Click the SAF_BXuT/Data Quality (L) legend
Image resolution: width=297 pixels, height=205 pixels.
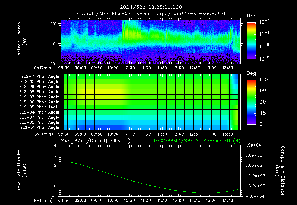coord(96,141)
